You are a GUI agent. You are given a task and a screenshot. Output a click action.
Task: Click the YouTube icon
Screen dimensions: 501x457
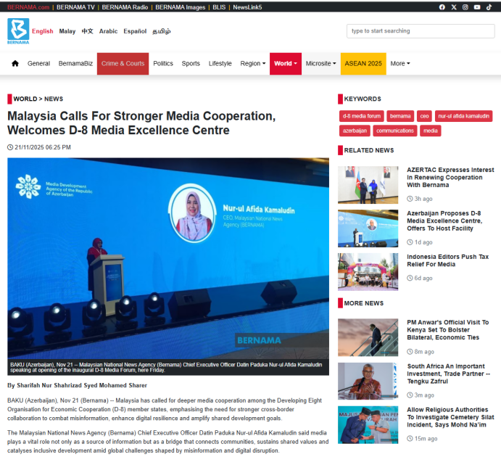(476, 7)
